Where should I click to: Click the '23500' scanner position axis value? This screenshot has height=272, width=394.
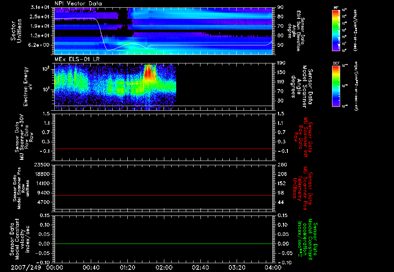(x=42, y=164)
